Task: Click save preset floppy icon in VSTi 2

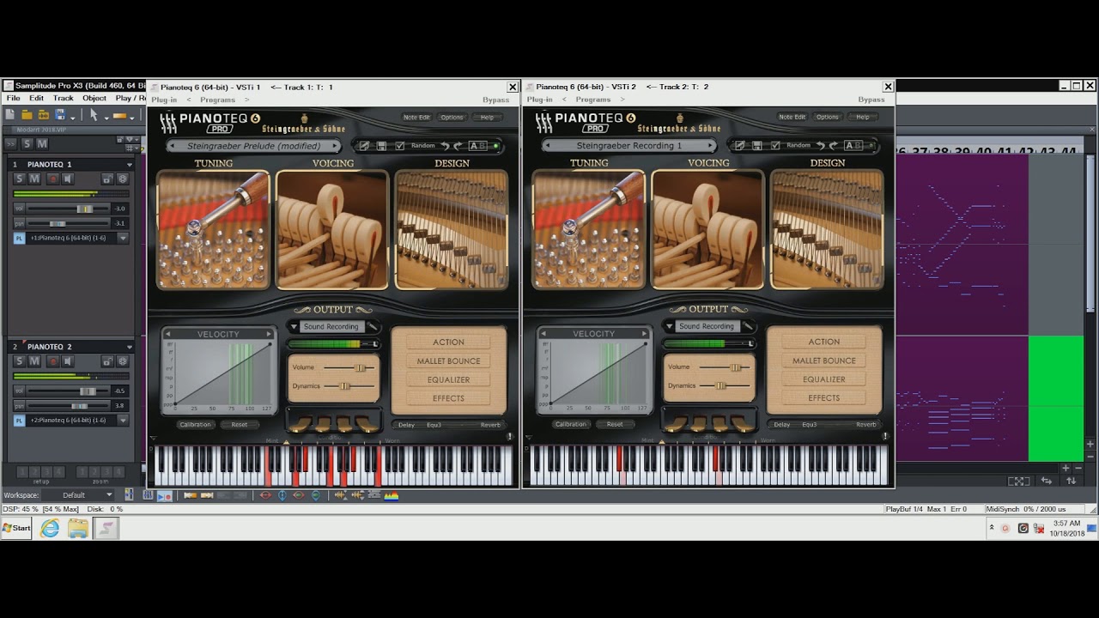Action: tap(757, 146)
